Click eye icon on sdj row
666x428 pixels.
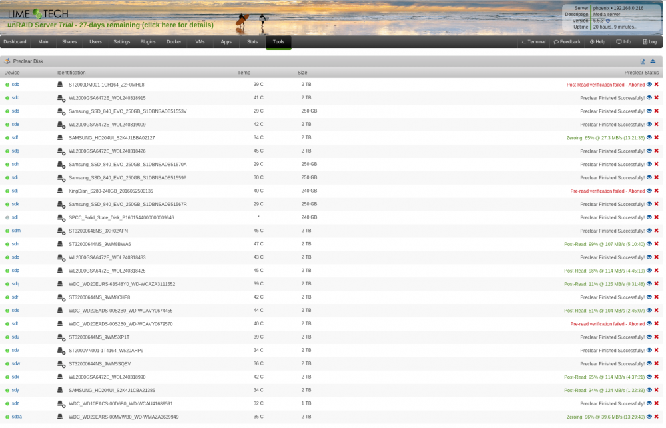[649, 191]
